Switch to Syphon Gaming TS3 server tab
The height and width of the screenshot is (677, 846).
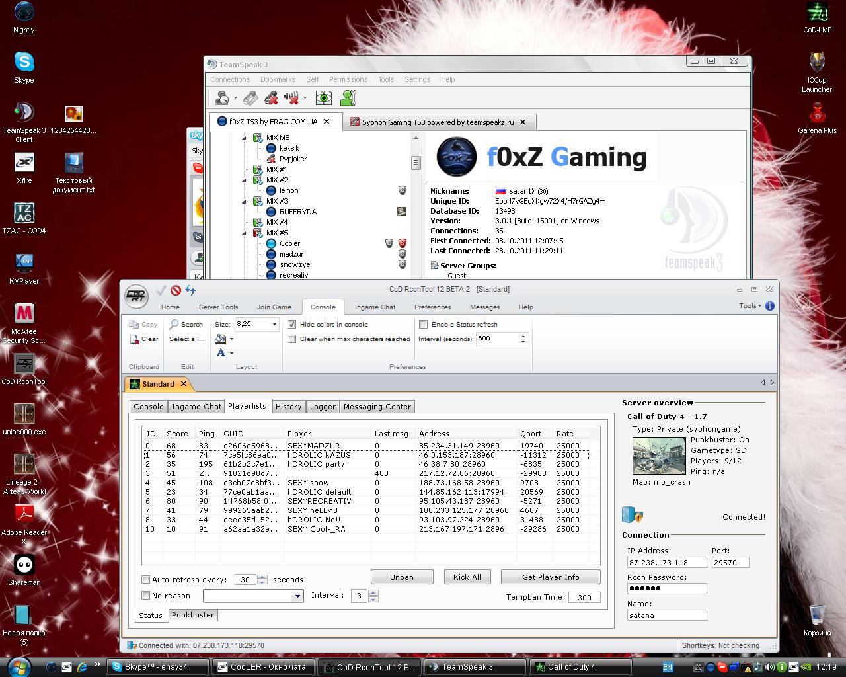(x=440, y=122)
